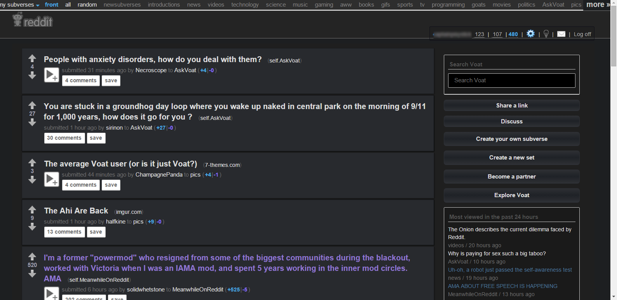617x300 pixels.
Task: Click the reddit alien logo
Action: (x=33, y=20)
